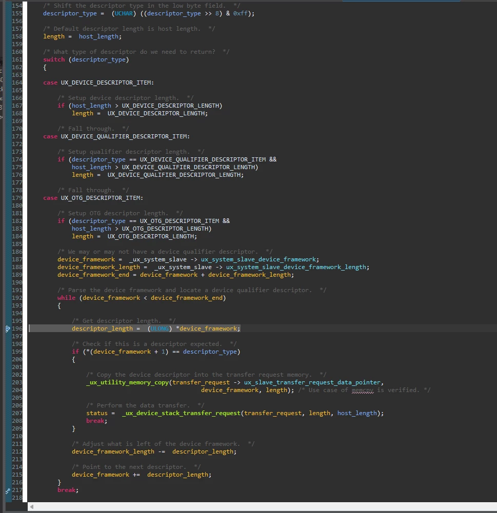Click the ULONG cast on the highlighted line
The image size is (497, 513).
tap(160, 329)
